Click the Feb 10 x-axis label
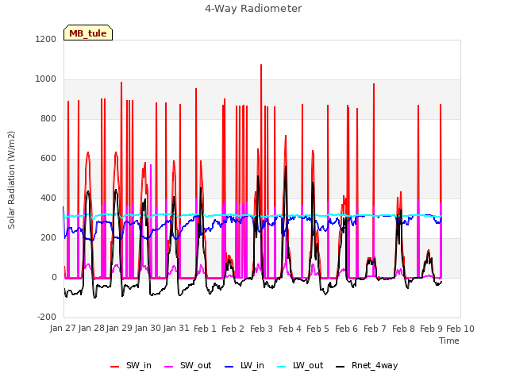This screenshot has height=381, width=508. [x=460, y=329]
